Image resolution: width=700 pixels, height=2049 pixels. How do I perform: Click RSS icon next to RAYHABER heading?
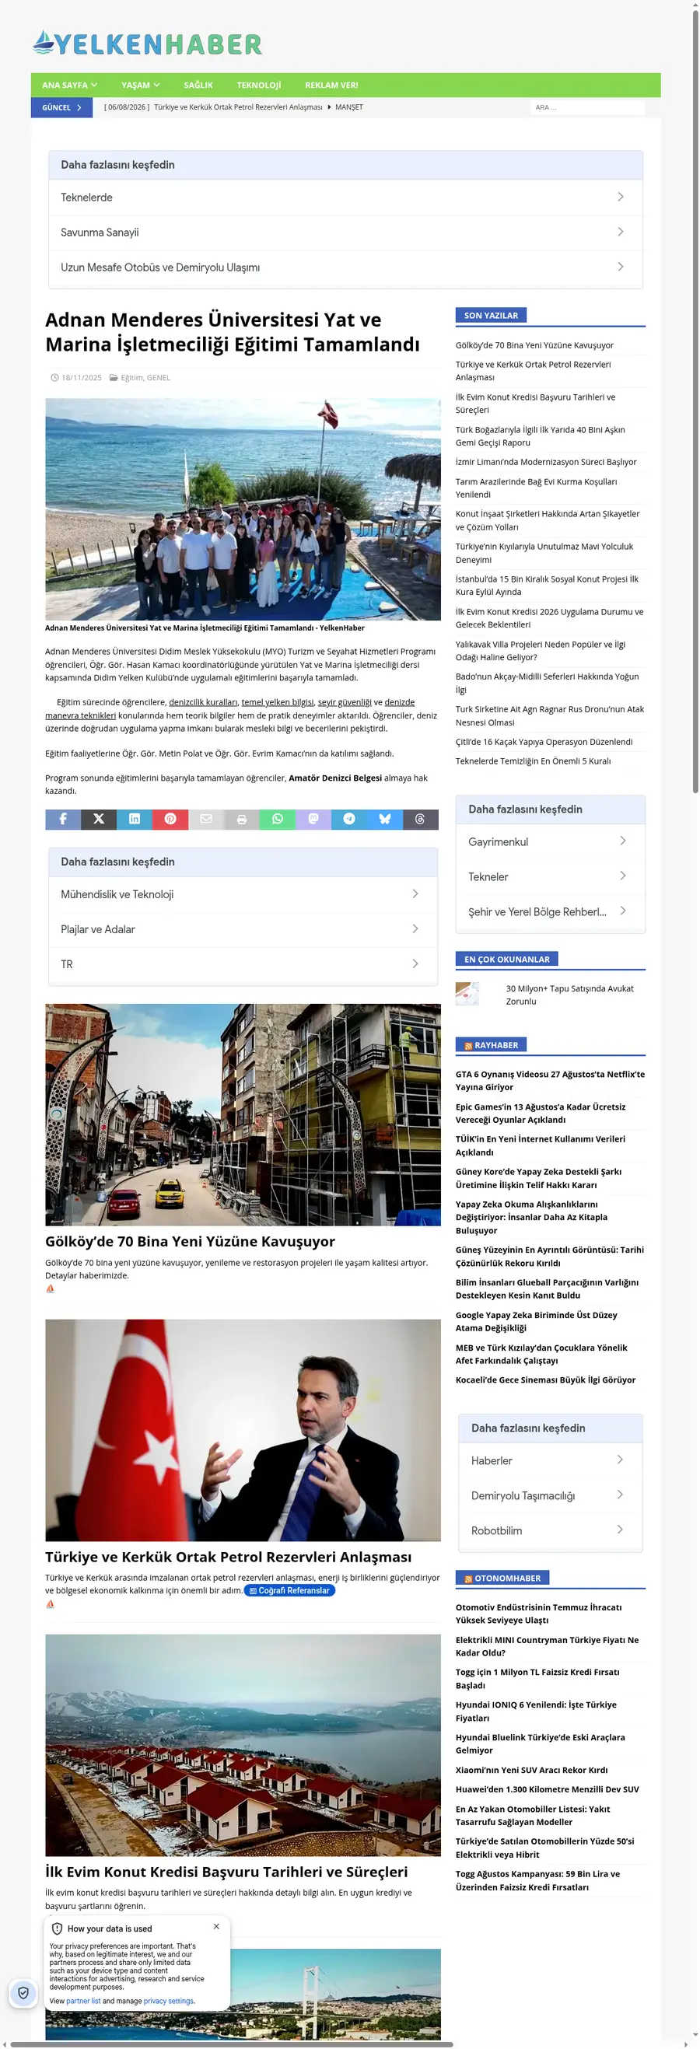tap(468, 1046)
